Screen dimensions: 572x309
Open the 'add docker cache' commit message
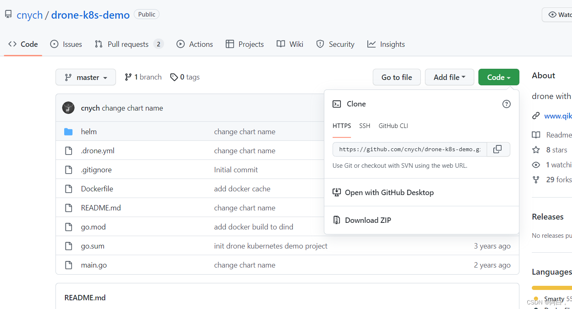pos(242,189)
